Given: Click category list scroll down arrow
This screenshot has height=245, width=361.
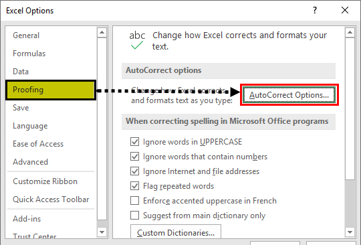Looking at the screenshot, I should [x=102, y=232].
